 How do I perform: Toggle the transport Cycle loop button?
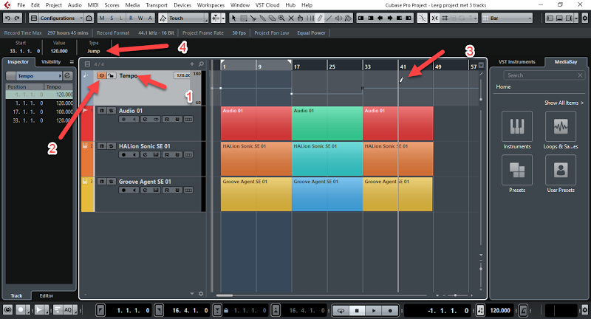341,310
